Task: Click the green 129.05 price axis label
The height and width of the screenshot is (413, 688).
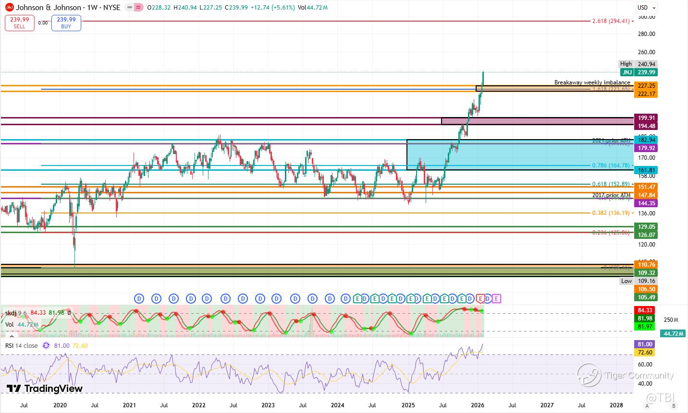Action: click(646, 226)
